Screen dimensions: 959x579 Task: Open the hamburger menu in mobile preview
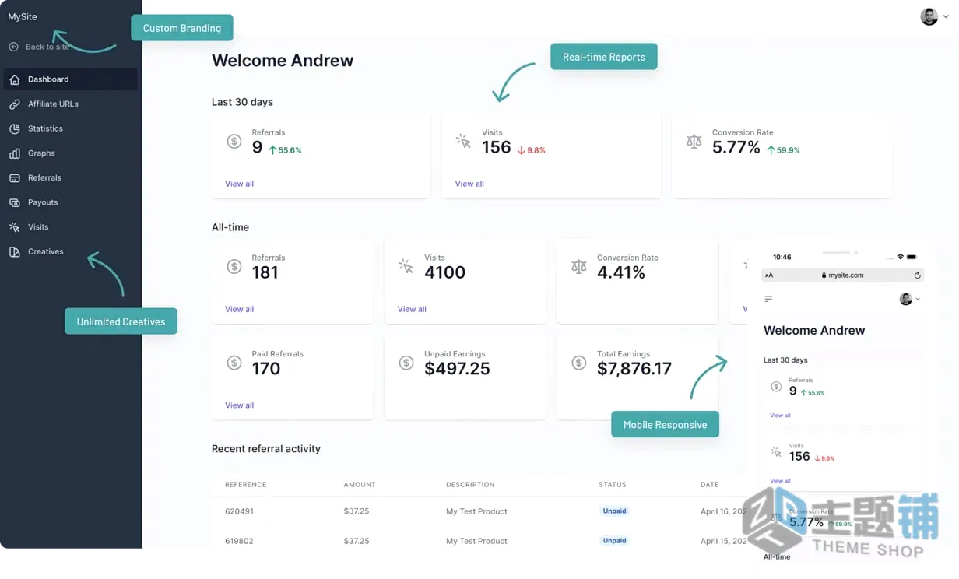point(768,299)
